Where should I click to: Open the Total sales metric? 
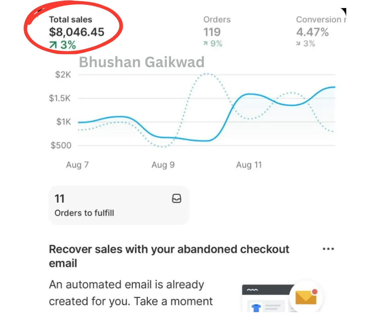click(x=76, y=32)
